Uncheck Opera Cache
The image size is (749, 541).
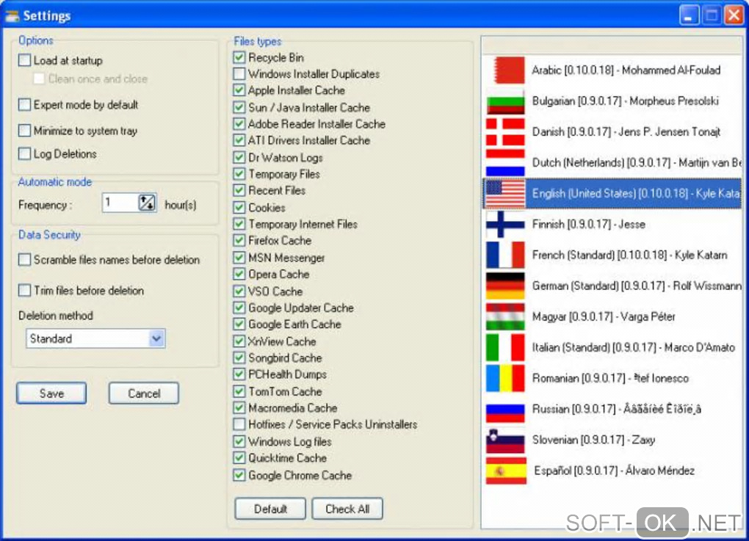[x=239, y=274]
